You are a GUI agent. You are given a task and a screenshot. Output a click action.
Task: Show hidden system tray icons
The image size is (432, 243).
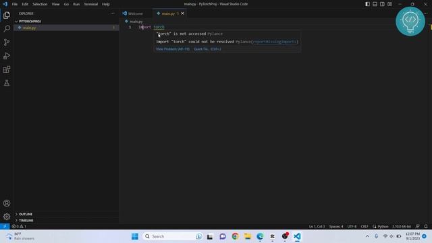[x=367, y=236]
